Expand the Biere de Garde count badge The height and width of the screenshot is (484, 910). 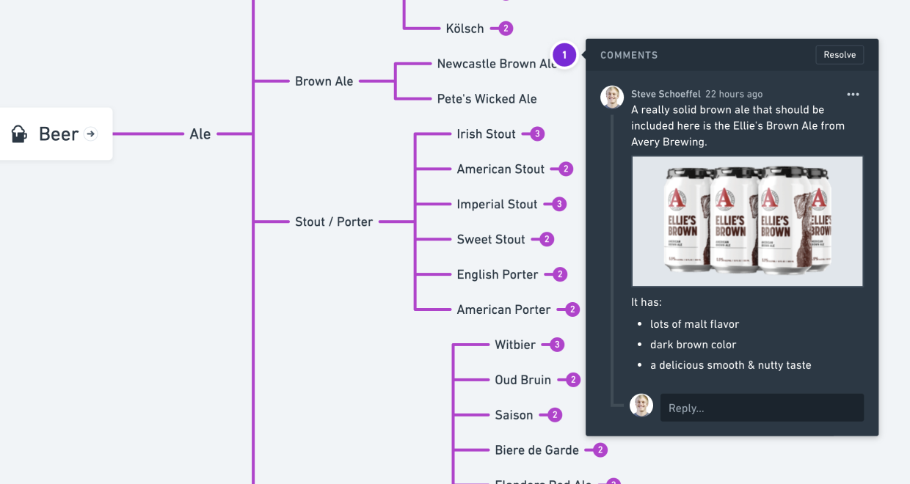(x=600, y=450)
